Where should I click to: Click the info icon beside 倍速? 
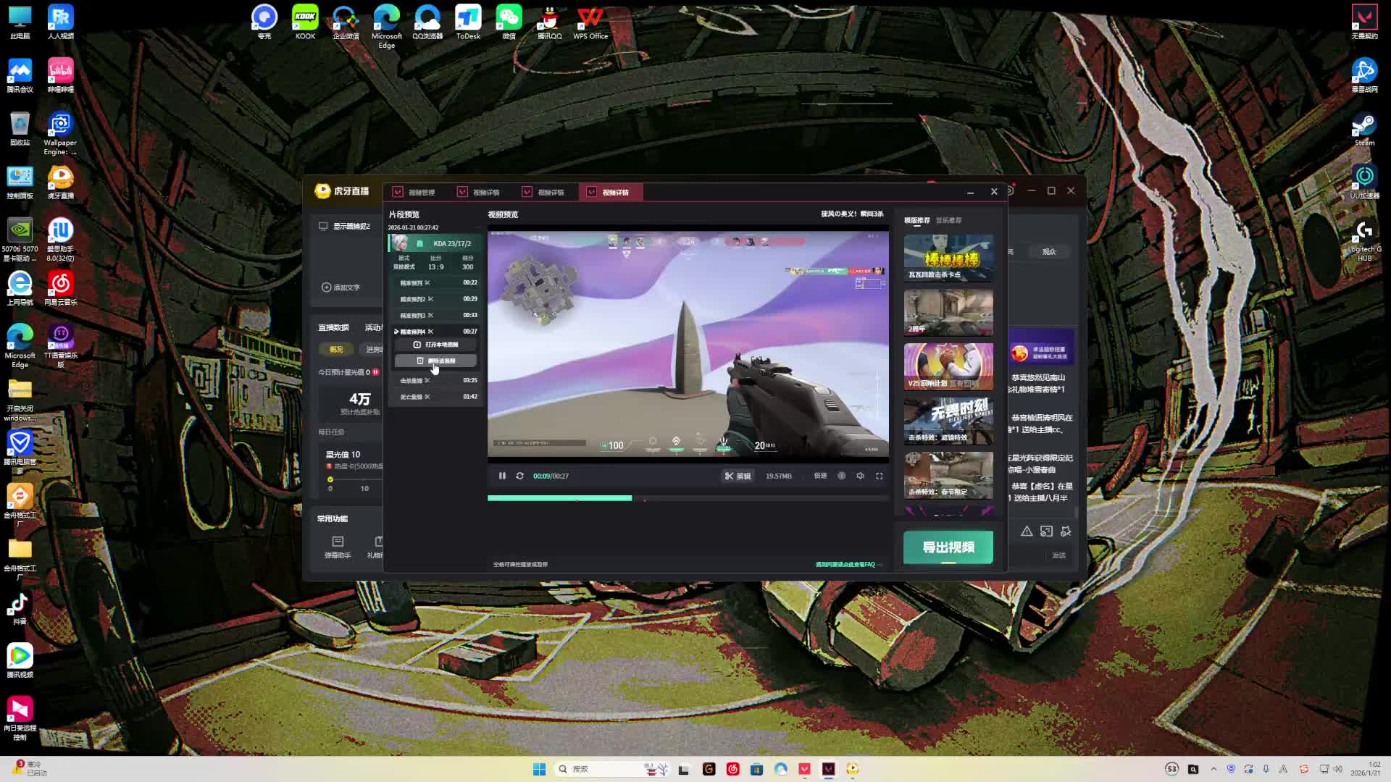[841, 476]
